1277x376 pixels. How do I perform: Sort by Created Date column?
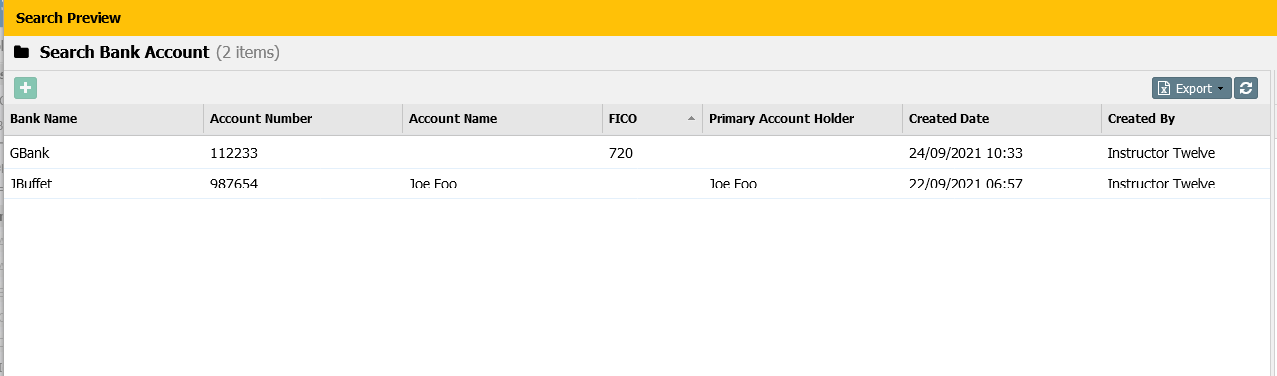tap(949, 118)
